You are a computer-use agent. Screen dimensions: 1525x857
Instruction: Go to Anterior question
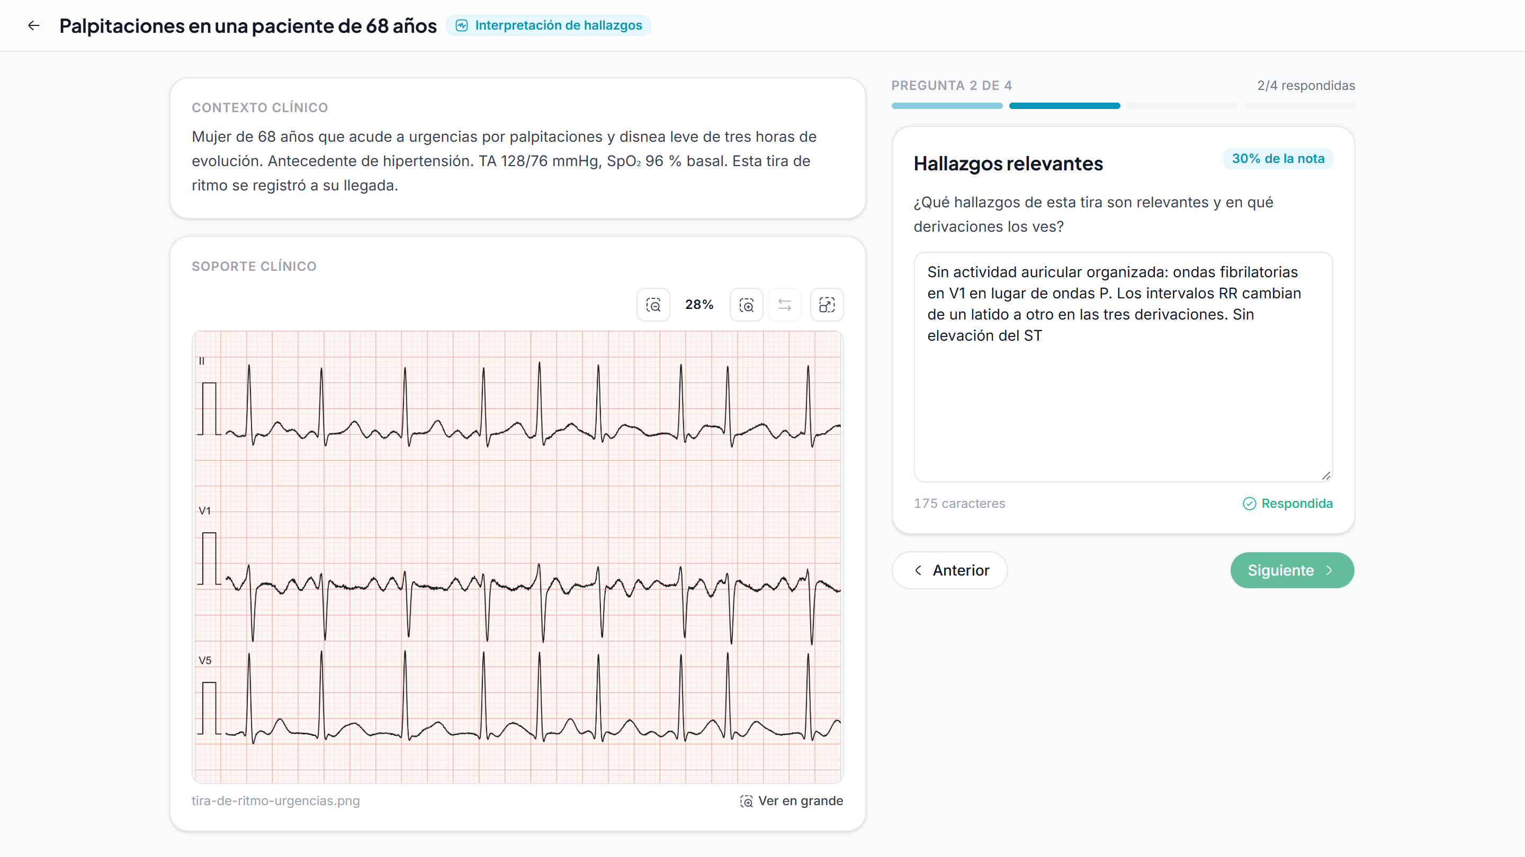949,570
